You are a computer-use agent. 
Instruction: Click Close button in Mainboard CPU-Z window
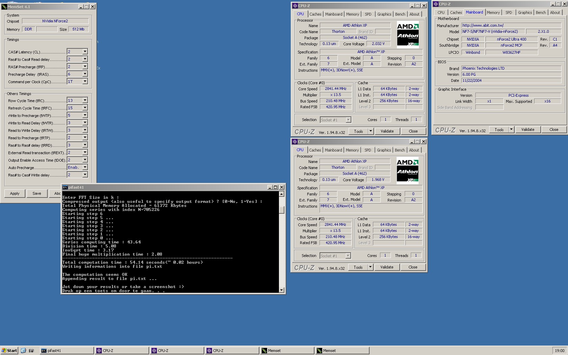pyautogui.click(x=554, y=129)
